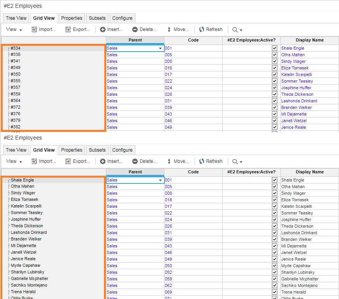Open the Properties tab
The width and height of the screenshot is (339, 299).
(x=71, y=18)
